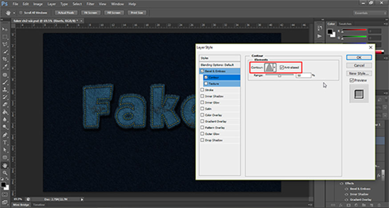Click the New Style... button
The height and width of the screenshot is (208, 389).
coord(359,73)
